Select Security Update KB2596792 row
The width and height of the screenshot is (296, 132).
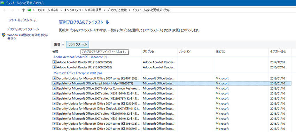pyautogui.click(x=171, y=129)
